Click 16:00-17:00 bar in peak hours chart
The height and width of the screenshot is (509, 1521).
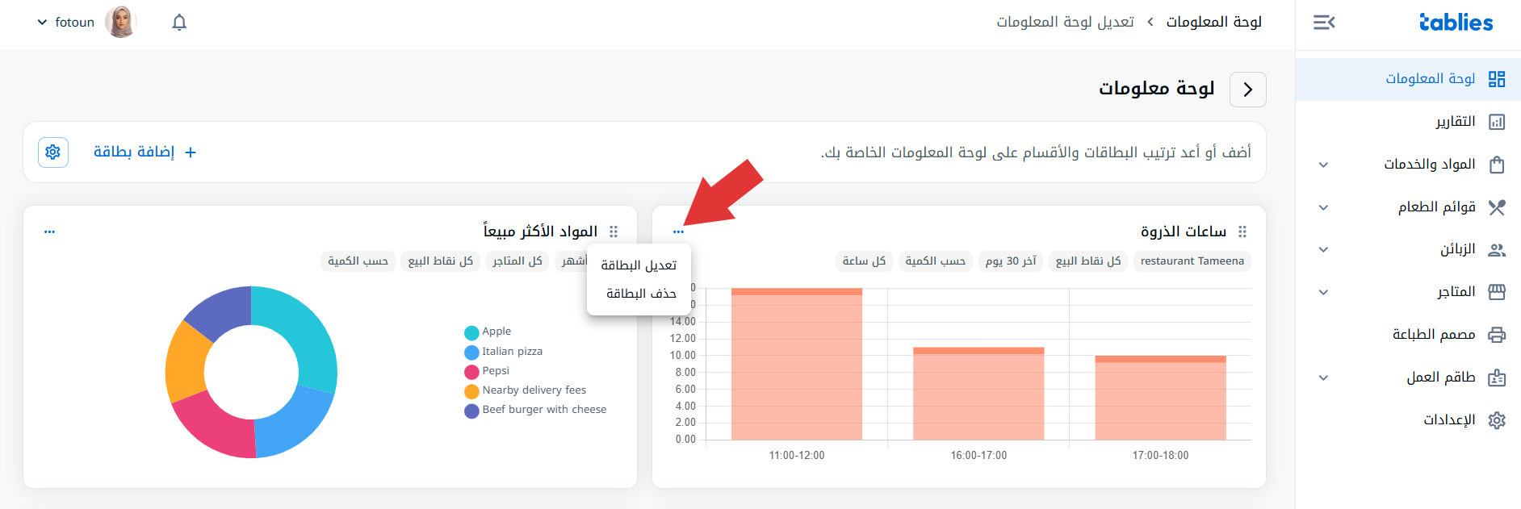click(978, 394)
